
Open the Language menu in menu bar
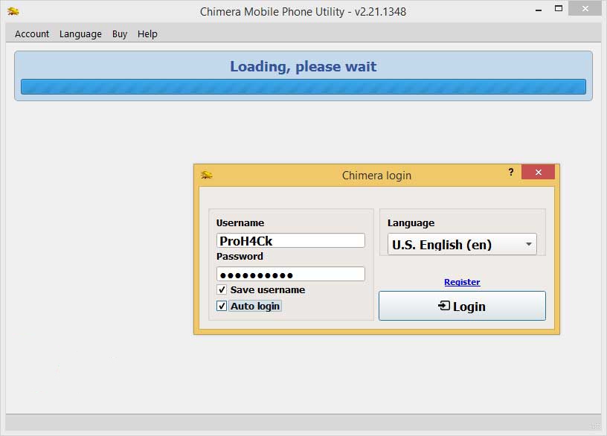point(80,34)
